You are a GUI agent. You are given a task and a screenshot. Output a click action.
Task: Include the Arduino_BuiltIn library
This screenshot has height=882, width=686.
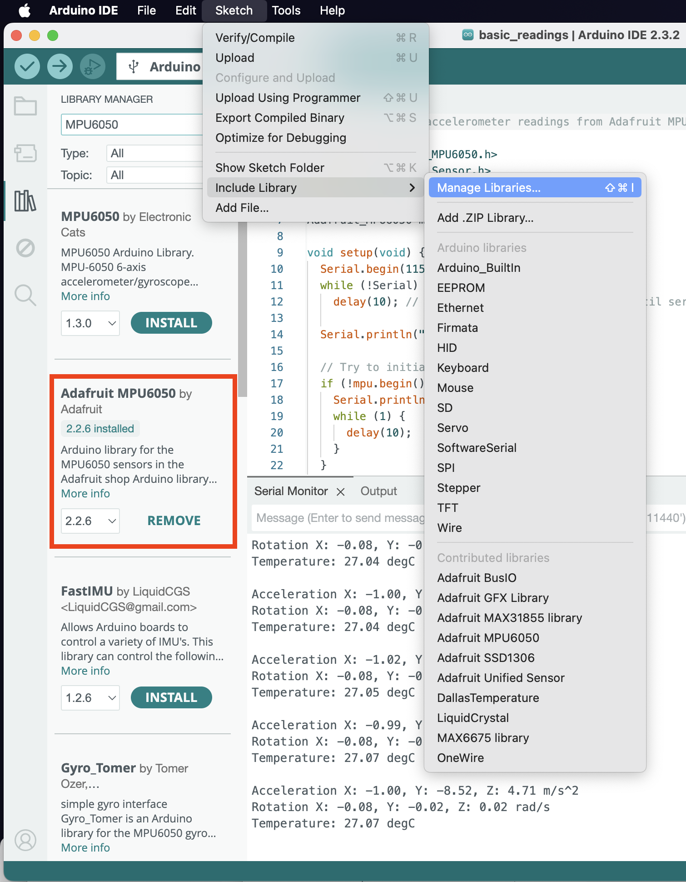[535, 268]
